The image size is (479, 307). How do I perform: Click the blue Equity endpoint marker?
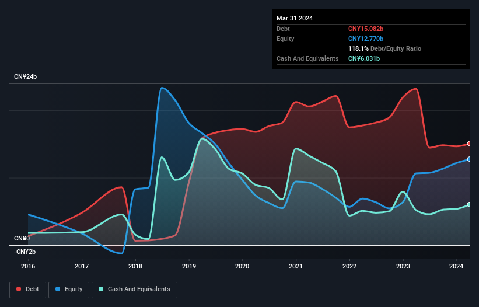point(469,159)
